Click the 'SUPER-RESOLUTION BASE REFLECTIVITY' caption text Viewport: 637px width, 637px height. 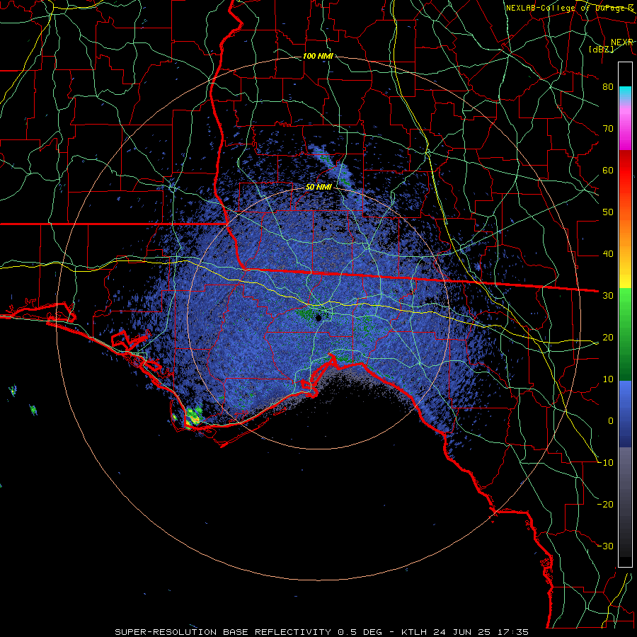coord(223,632)
